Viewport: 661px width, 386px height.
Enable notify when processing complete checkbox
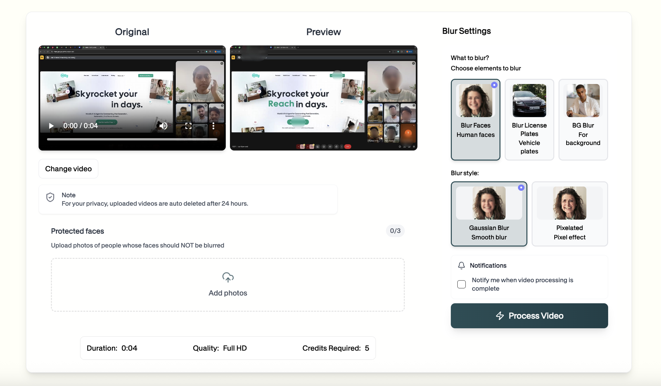(x=461, y=284)
